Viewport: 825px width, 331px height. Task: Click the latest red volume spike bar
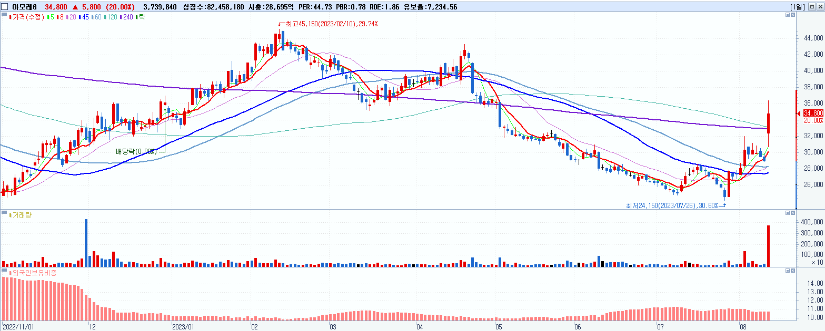point(769,246)
